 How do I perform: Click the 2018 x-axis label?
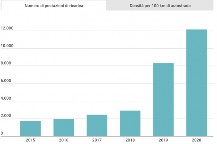pyautogui.click(x=130, y=140)
